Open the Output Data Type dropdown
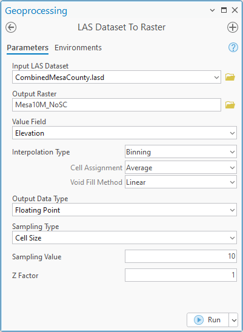This screenshot has height=332, width=243. pos(124,210)
